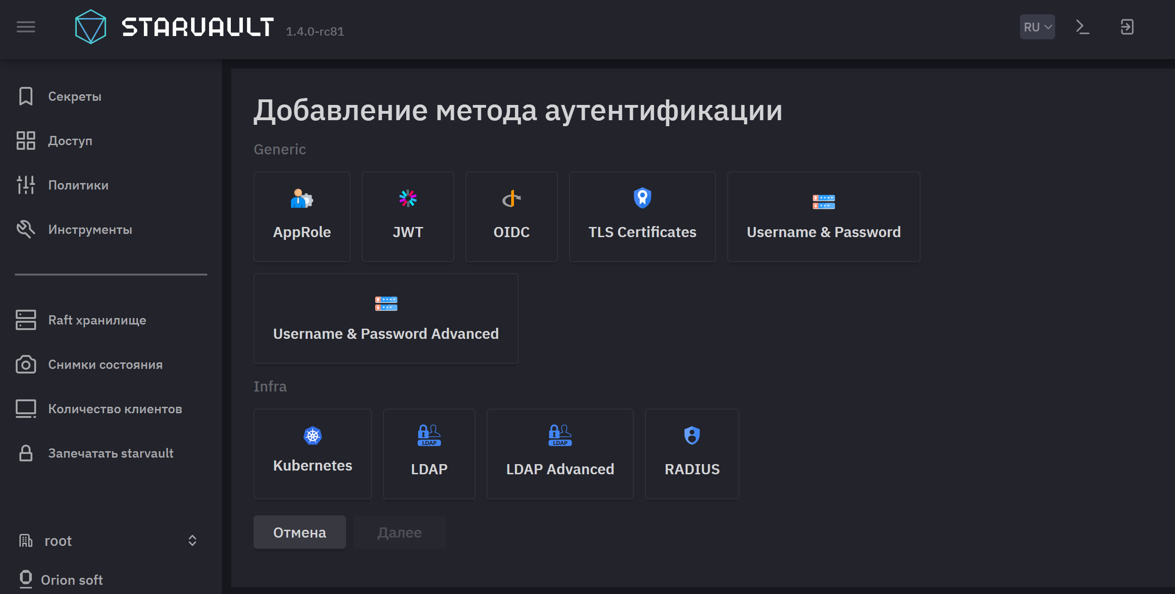Click the Отмена button
The image size is (1175, 594).
click(300, 532)
